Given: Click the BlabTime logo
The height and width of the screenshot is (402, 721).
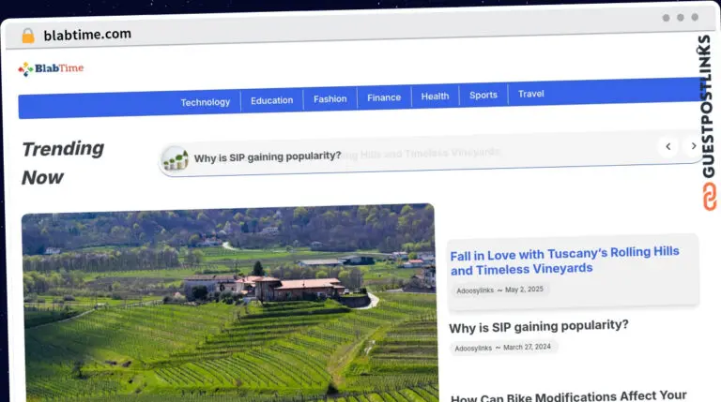Looking at the screenshot, I should 51,68.
